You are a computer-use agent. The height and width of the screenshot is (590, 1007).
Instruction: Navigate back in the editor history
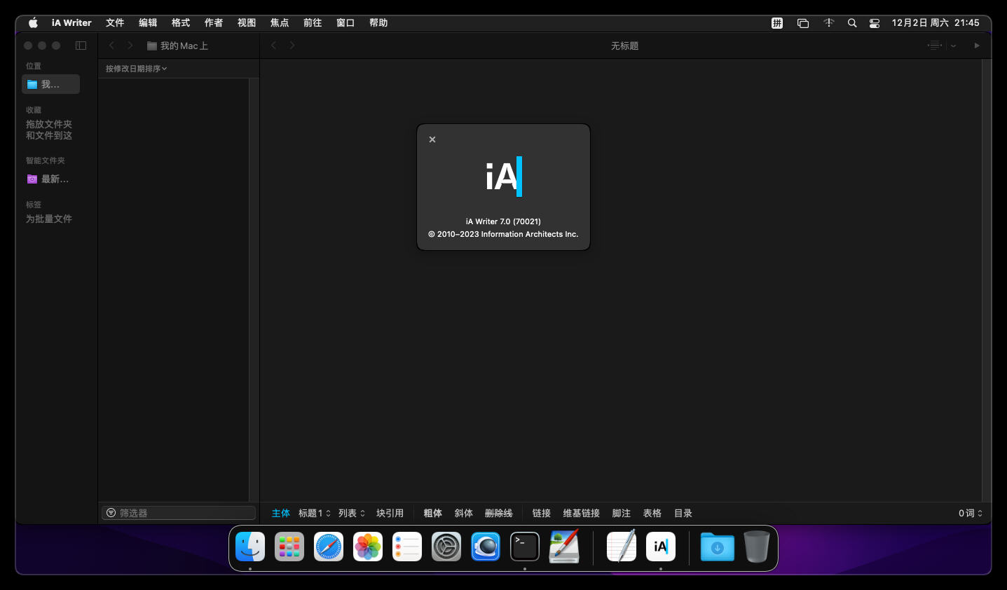click(x=274, y=46)
